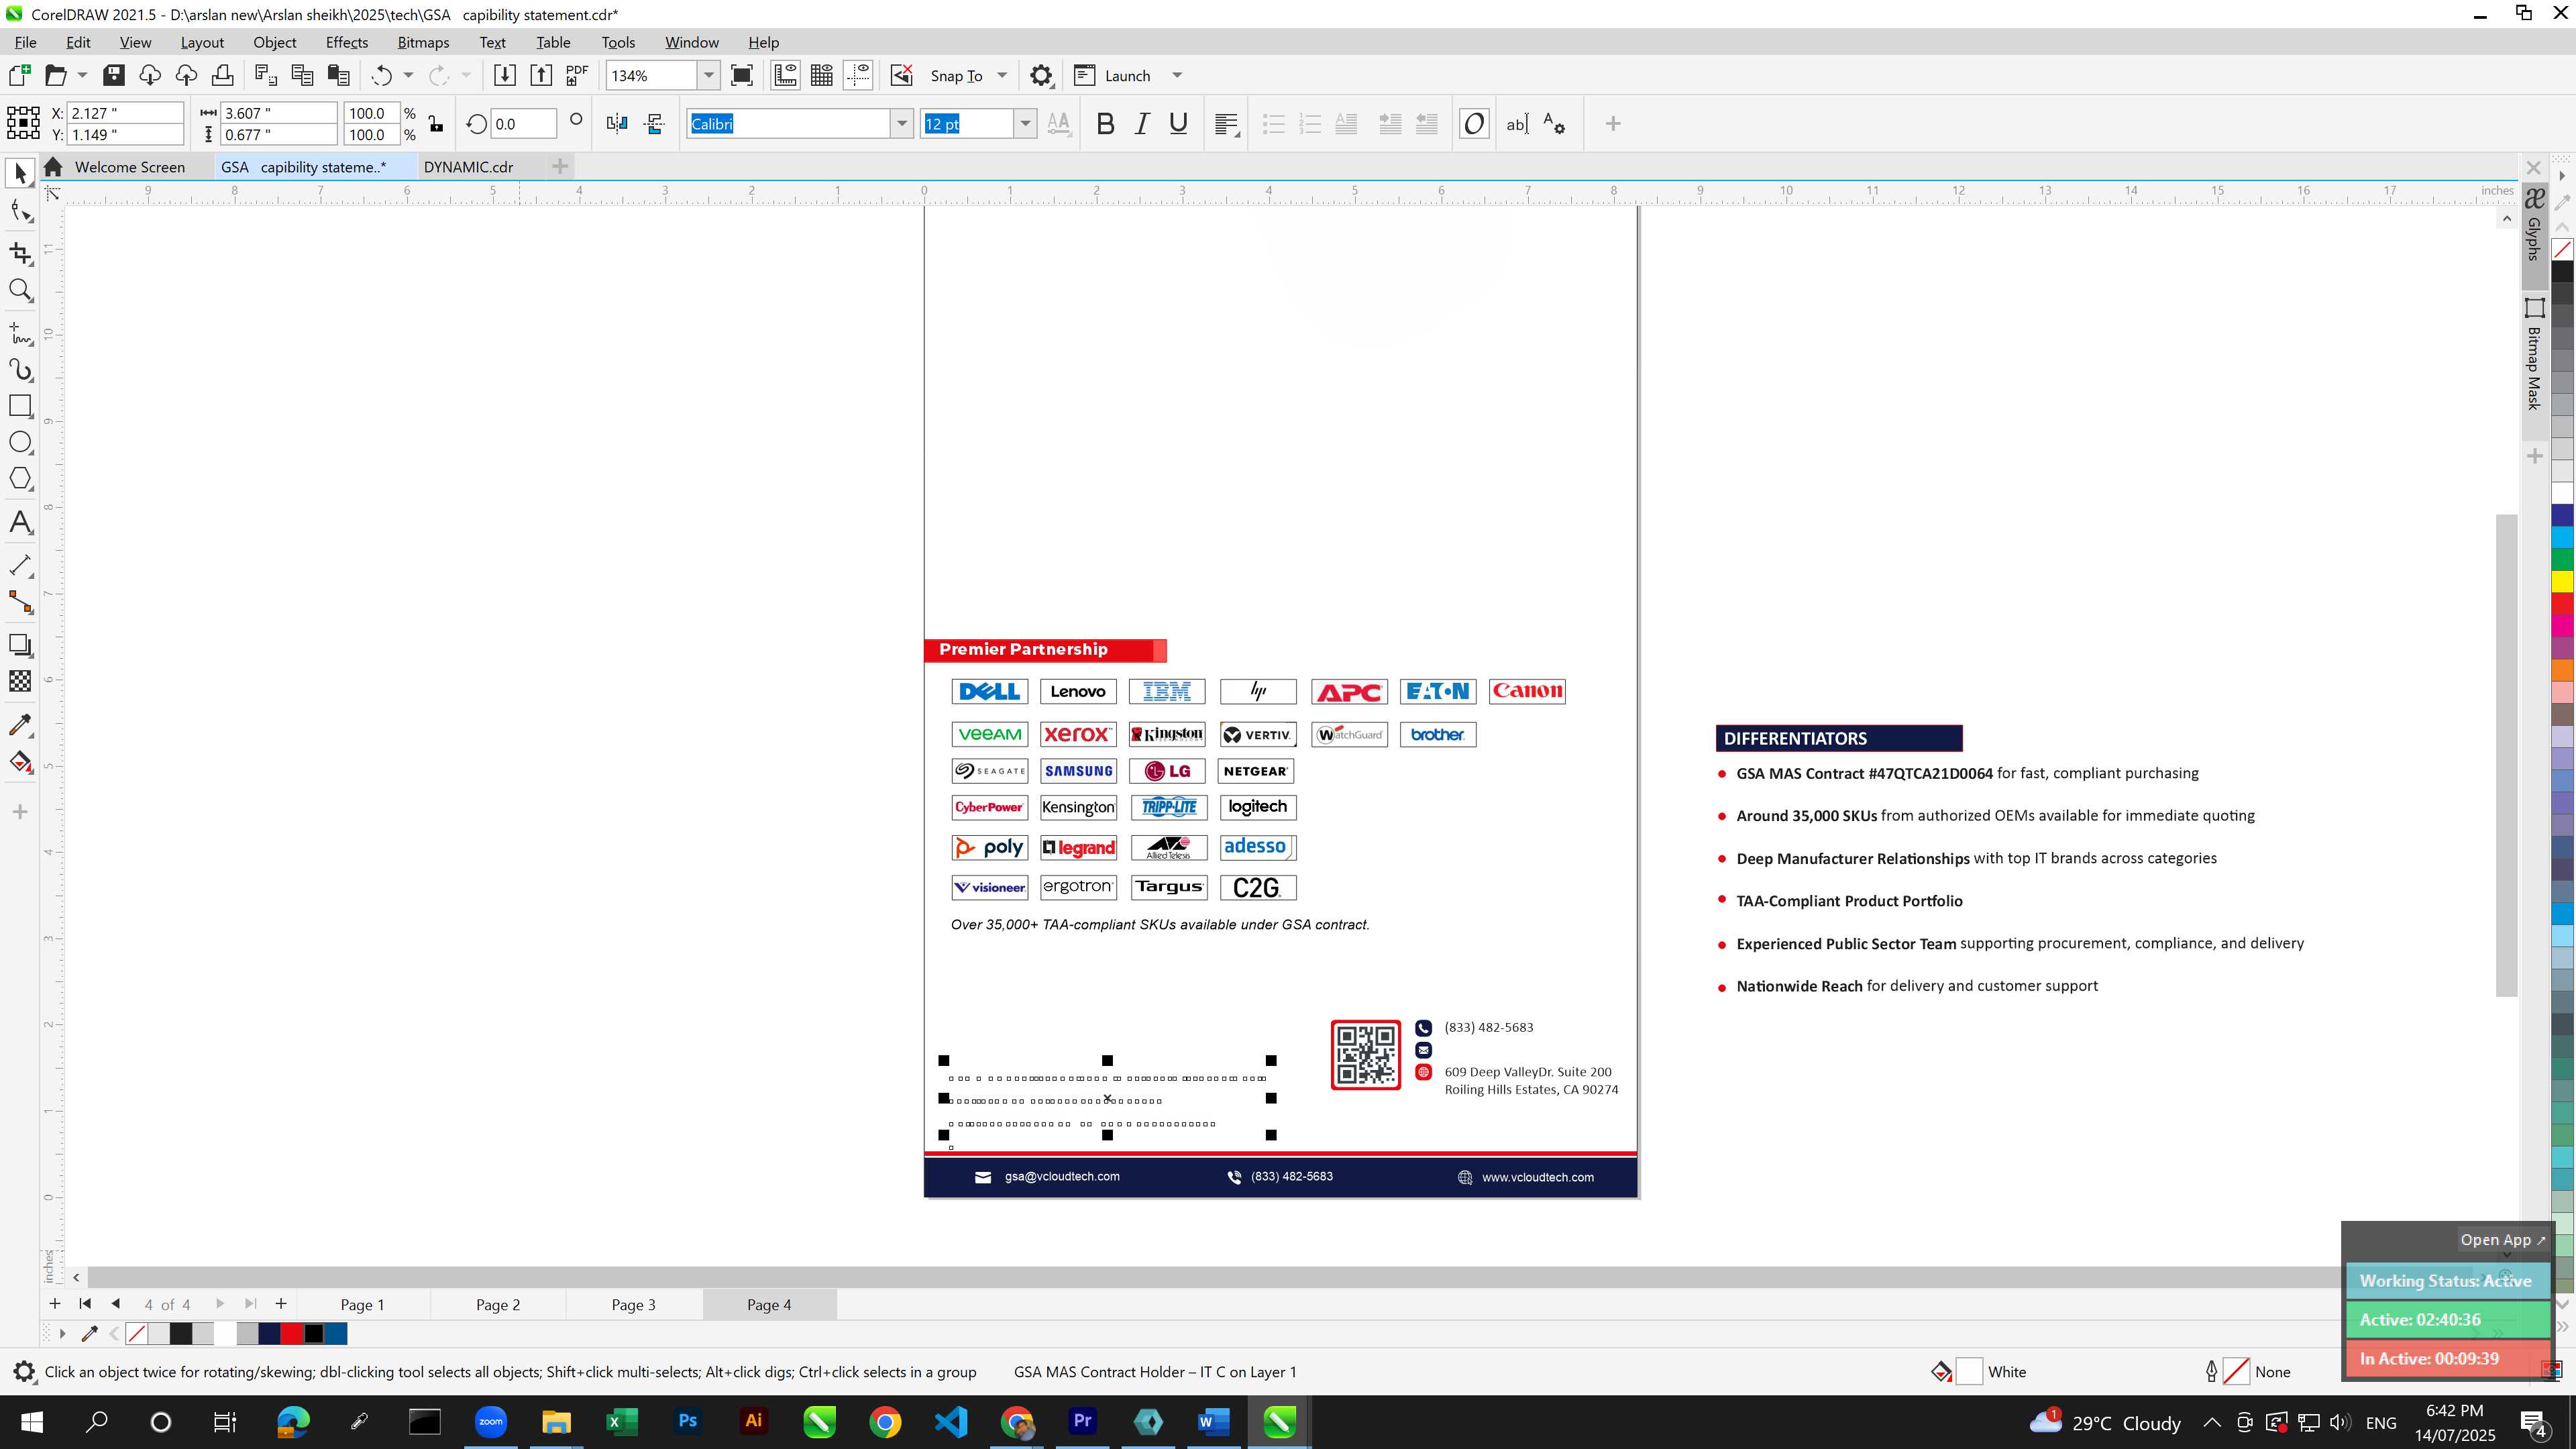Viewport: 2576px width, 1449px height.
Task: Toggle show rulers button
Action: tap(786, 75)
